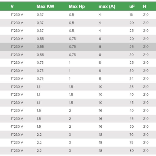Select the 0,37 KW row with 25 uF
Screen dimensions: 156x156
78,31
